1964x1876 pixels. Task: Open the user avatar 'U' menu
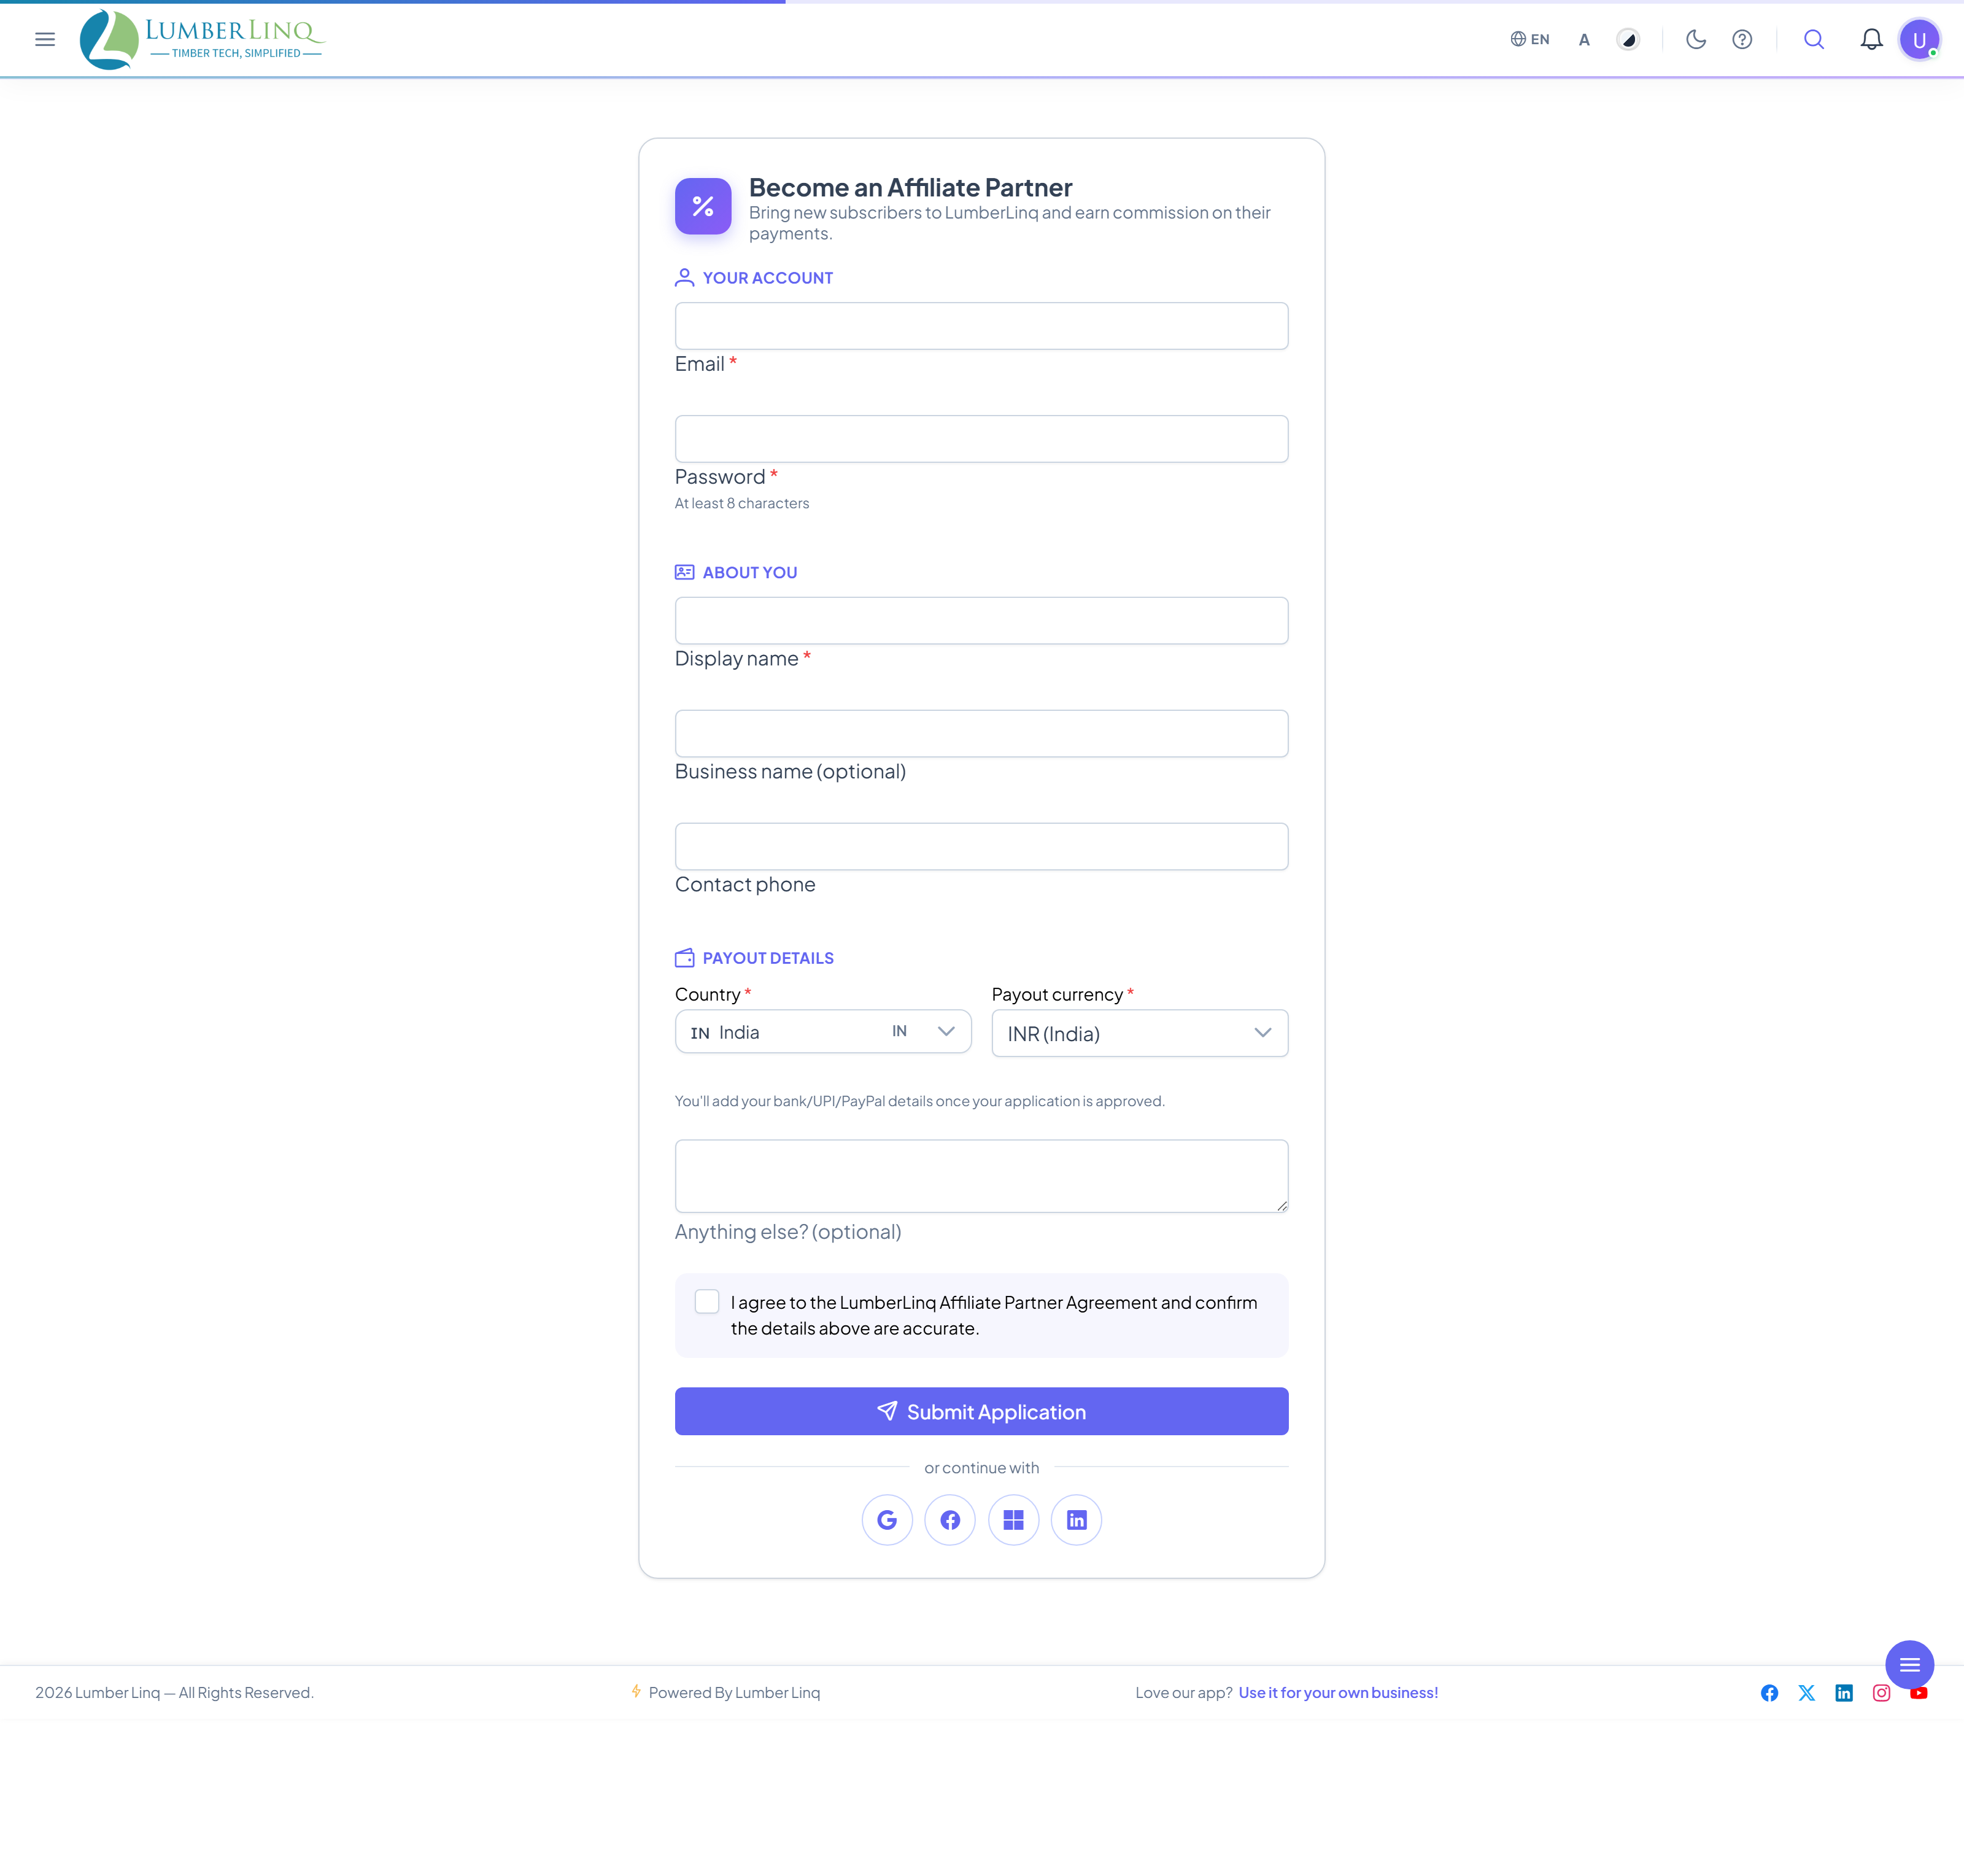point(1919,40)
